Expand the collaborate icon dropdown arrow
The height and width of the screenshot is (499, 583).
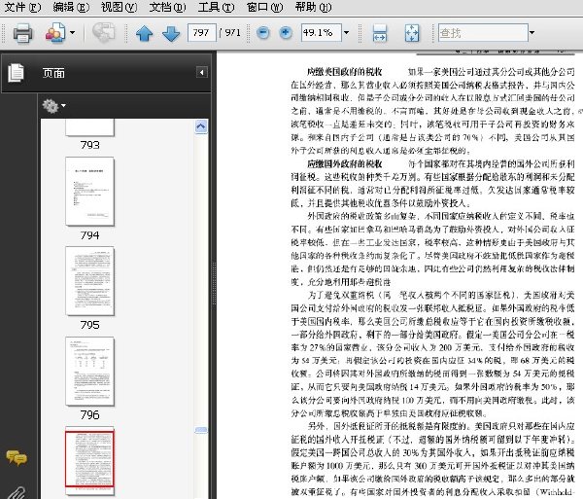[72, 33]
